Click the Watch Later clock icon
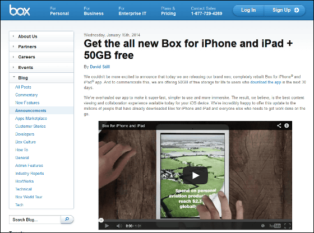The width and height of the screenshot is (314, 233). [x=263, y=226]
